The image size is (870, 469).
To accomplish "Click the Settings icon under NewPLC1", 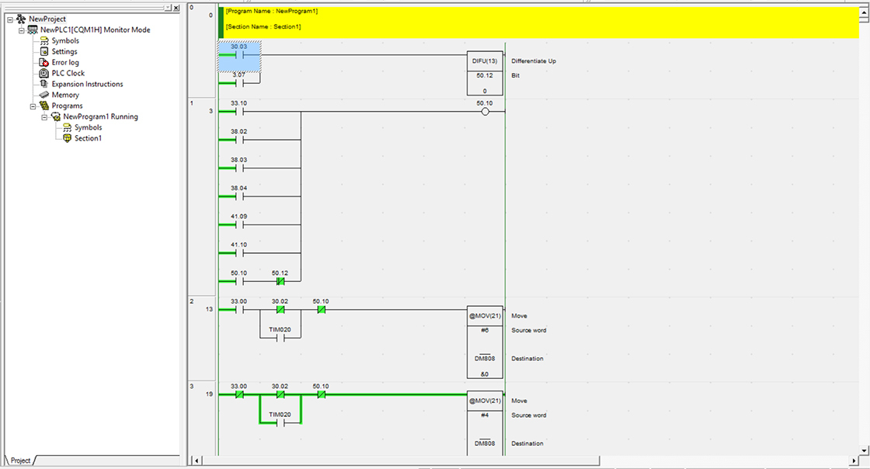I will pos(44,51).
